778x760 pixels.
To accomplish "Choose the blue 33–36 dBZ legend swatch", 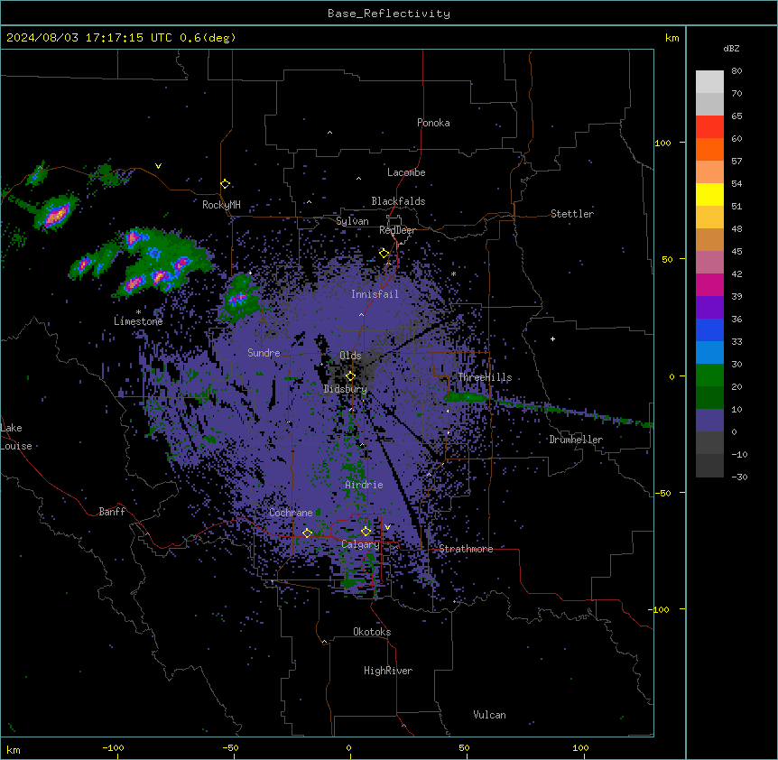I will (709, 329).
